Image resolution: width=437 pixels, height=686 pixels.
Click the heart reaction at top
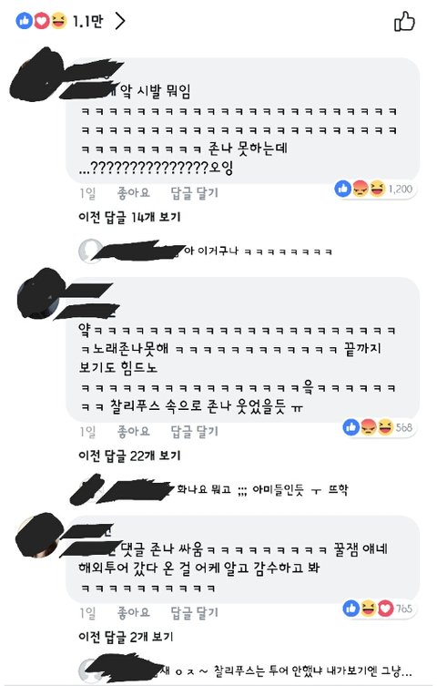[41, 21]
